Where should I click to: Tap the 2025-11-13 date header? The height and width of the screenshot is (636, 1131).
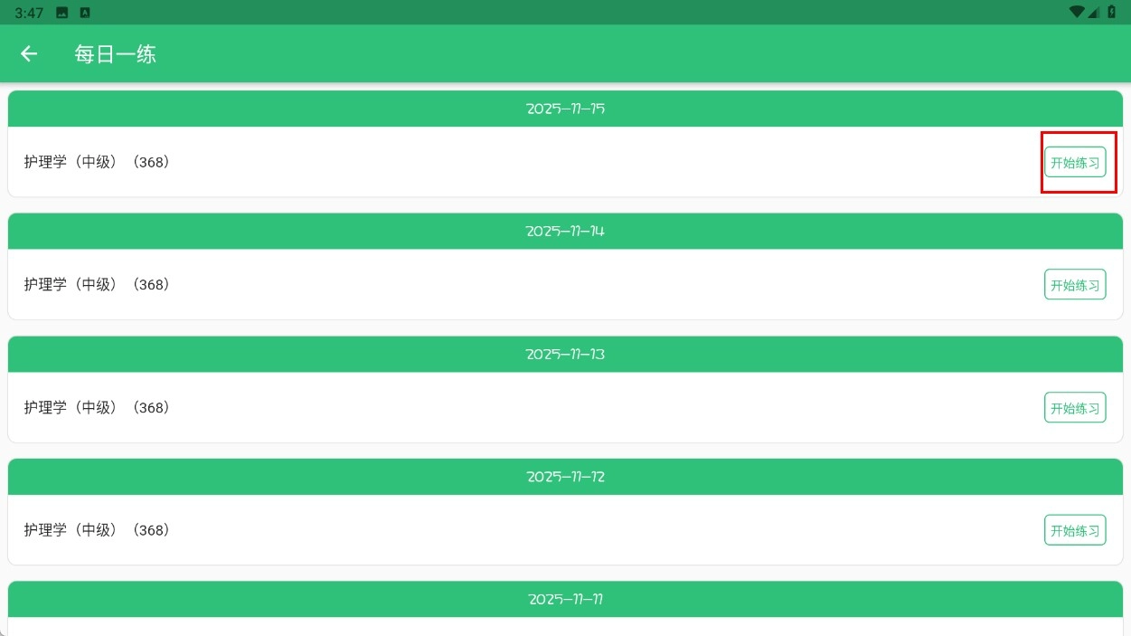point(565,355)
